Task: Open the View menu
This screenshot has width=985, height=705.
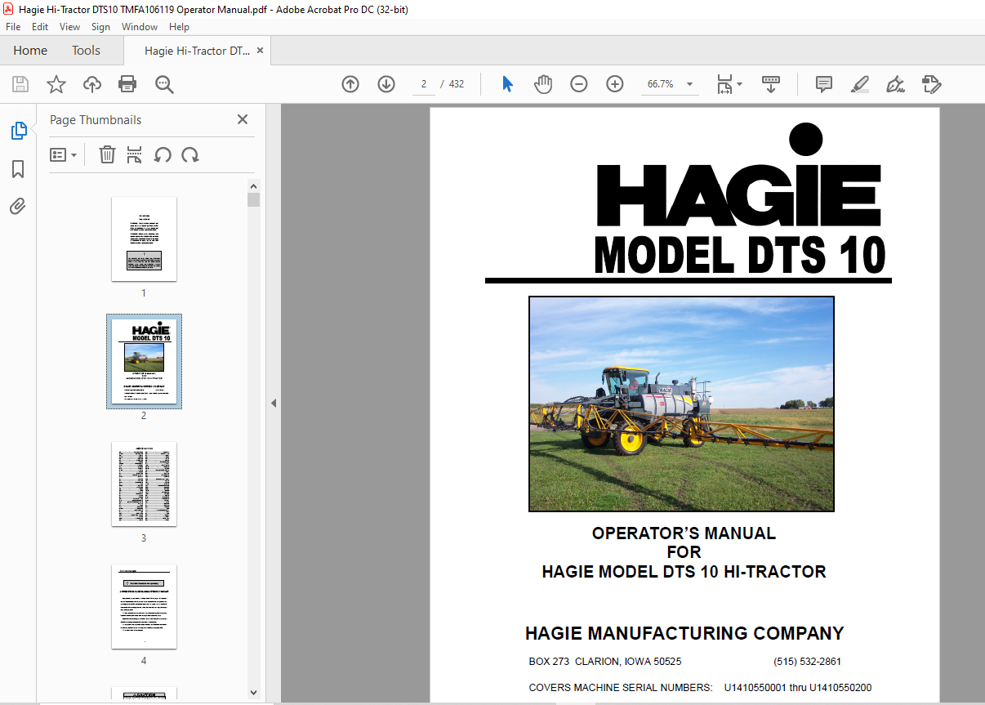Action: click(70, 27)
